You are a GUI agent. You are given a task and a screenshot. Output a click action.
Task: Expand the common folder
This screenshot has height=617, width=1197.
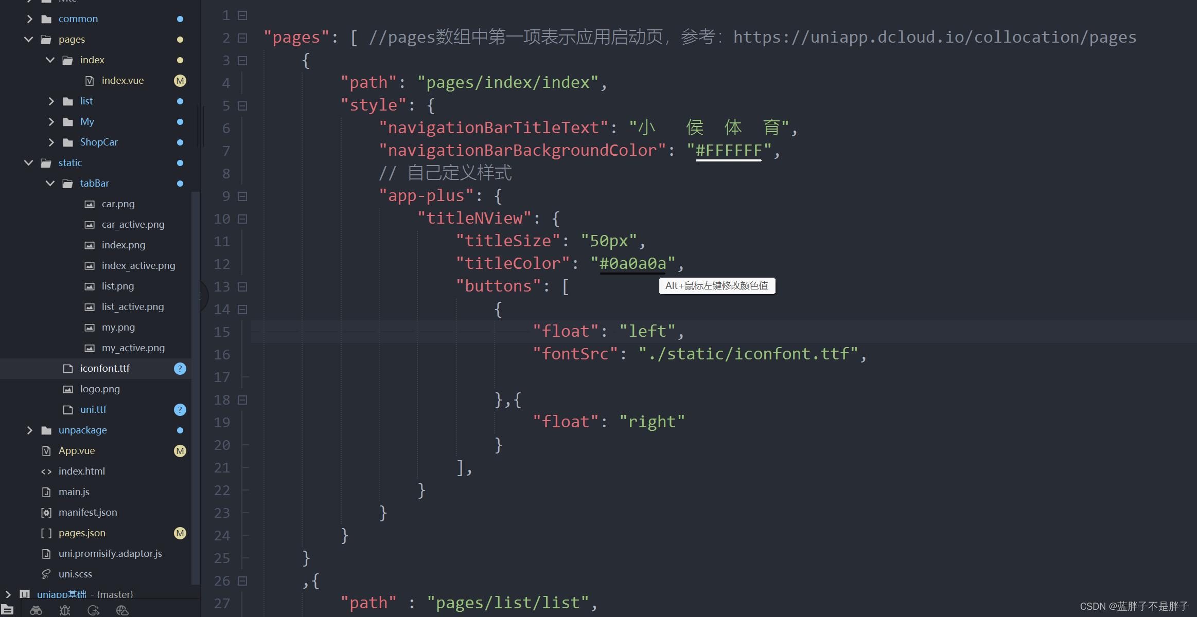coord(29,19)
